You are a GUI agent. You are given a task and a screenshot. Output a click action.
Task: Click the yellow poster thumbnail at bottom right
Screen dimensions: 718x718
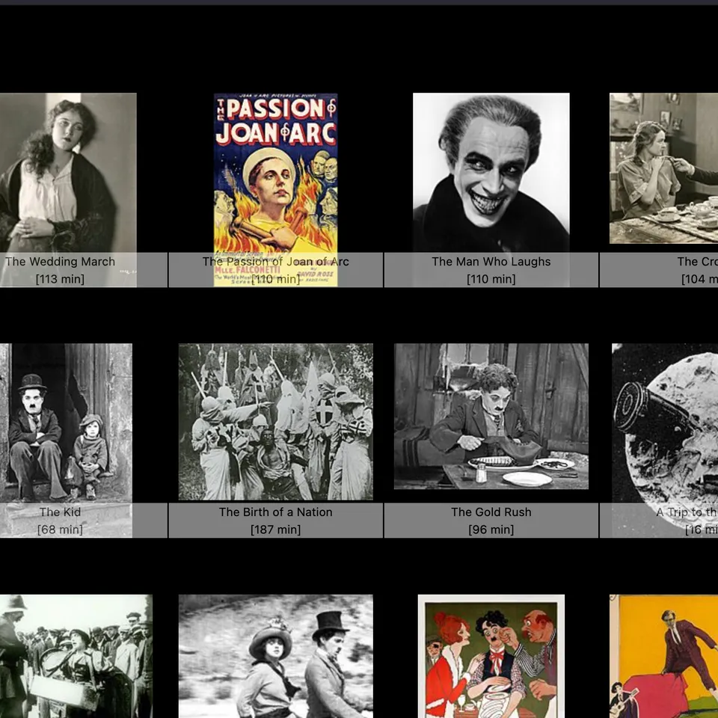point(664,654)
